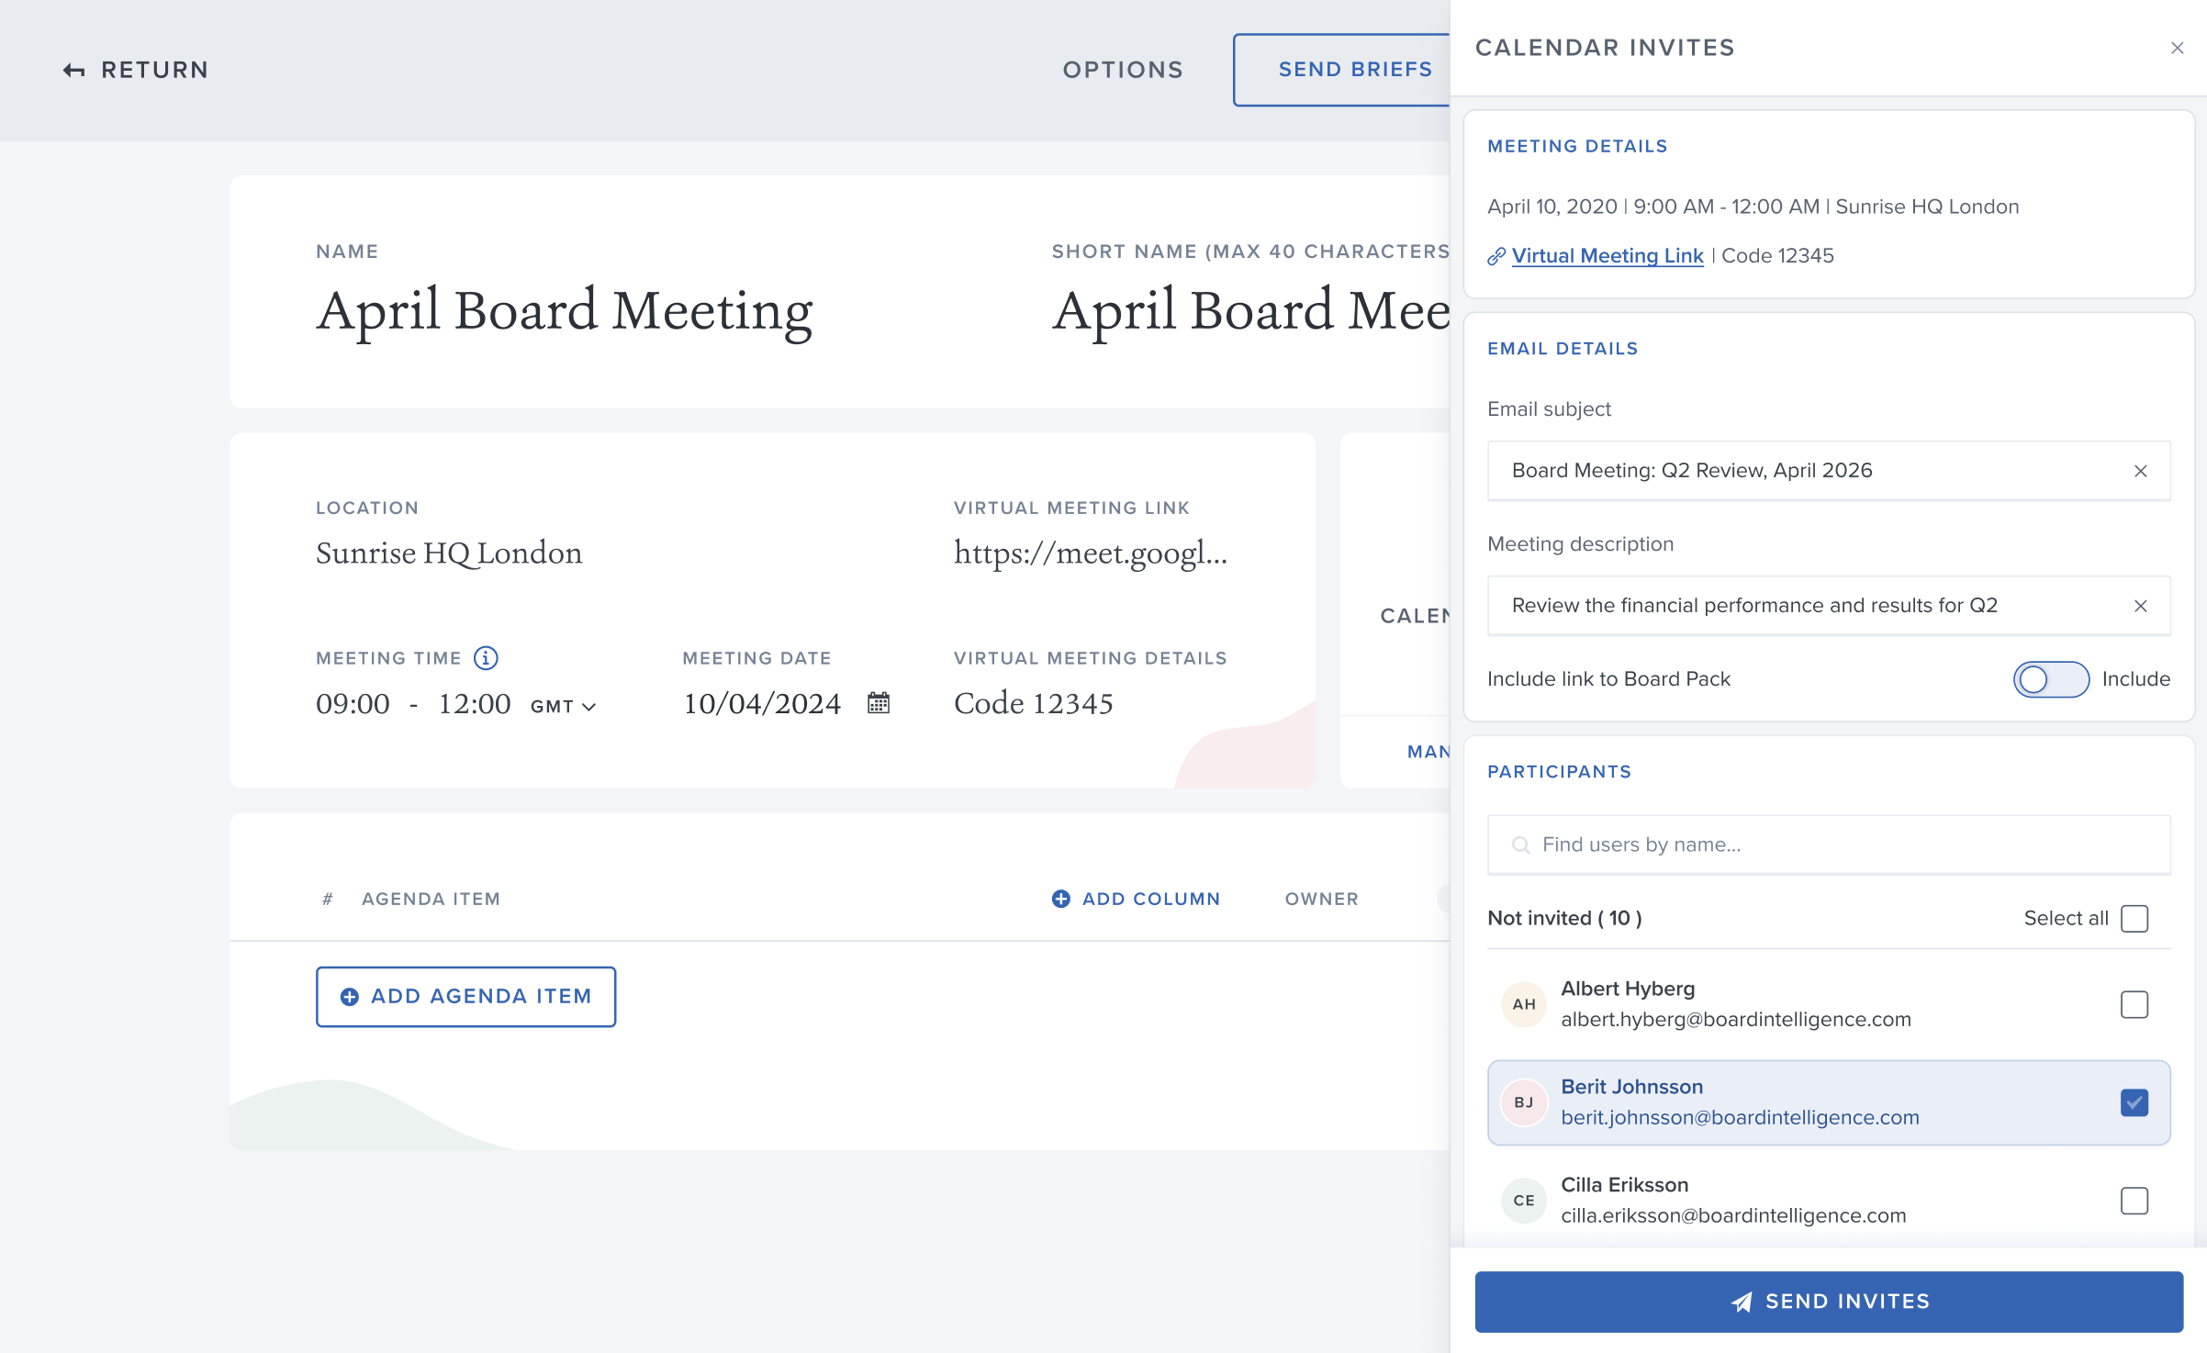Clear the email subject field

pos(2140,471)
